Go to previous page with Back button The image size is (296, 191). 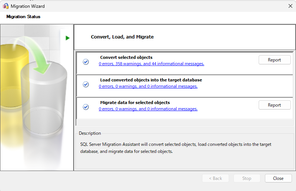pos(215,178)
